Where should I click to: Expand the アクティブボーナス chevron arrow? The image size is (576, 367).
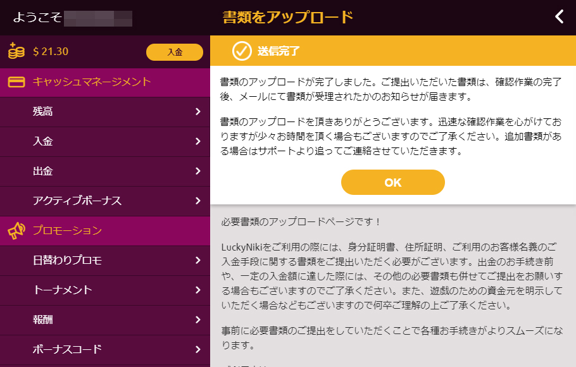click(198, 201)
